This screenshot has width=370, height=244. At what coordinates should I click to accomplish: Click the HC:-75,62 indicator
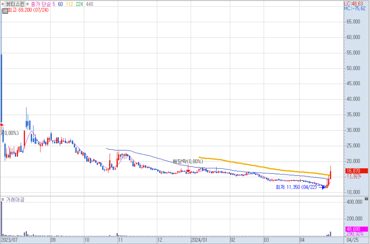[355, 8]
